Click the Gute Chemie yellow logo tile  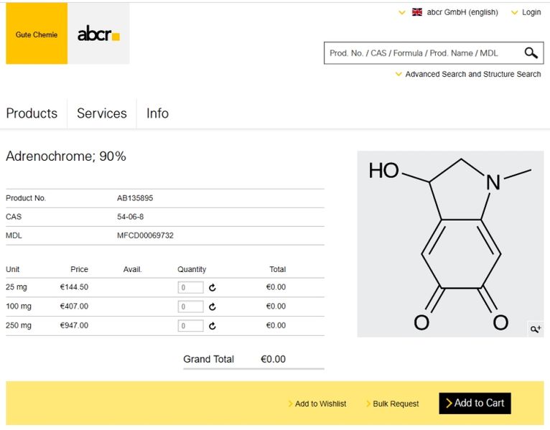tap(37, 34)
